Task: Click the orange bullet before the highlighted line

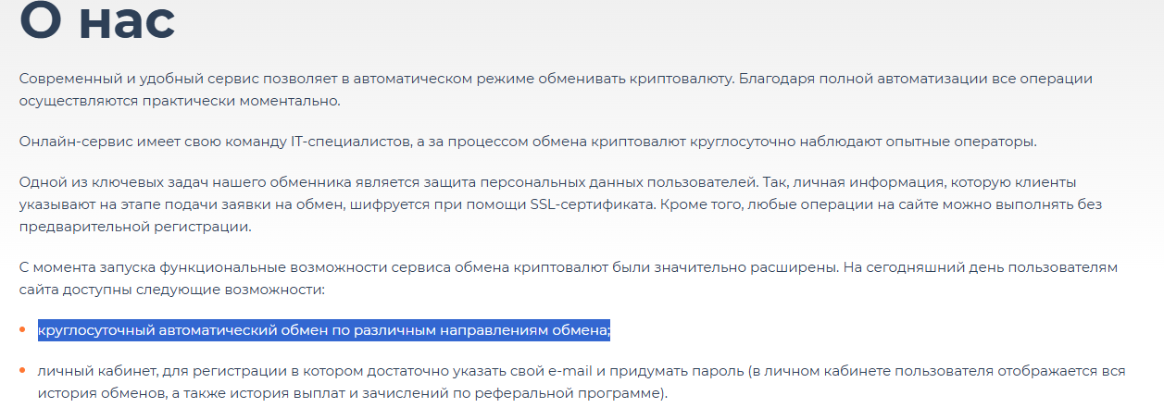Action: pyautogui.click(x=22, y=329)
